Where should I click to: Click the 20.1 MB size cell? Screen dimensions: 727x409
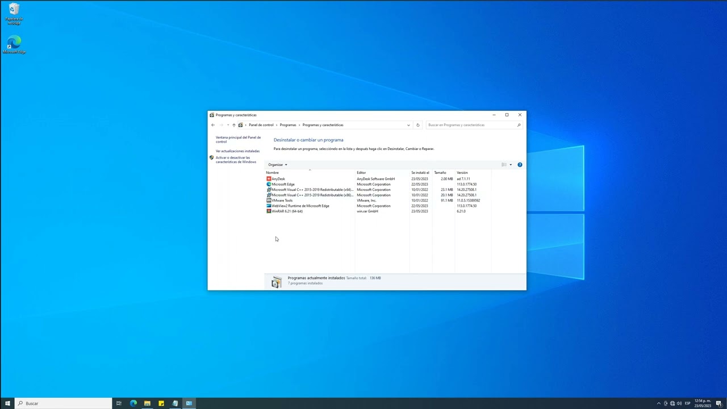pos(447,195)
